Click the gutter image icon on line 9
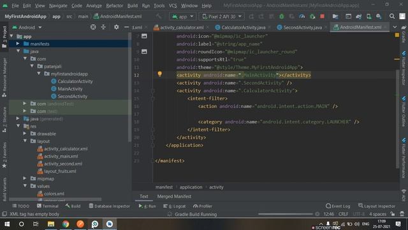The height and width of the screenshot is (230, 408). point(144,52)
